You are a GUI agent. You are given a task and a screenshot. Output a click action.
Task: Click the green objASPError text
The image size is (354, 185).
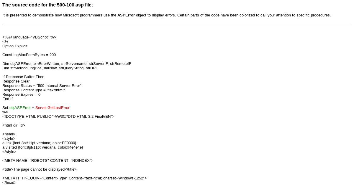tap(20, 108)
